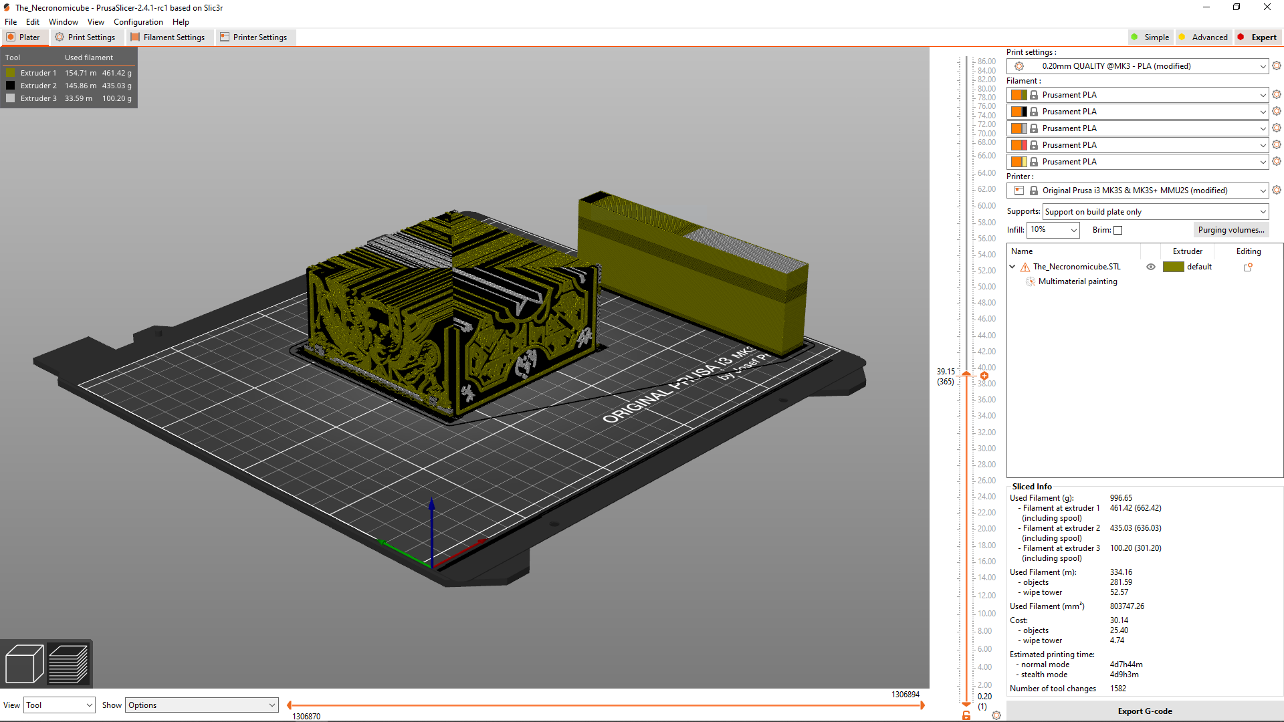Image resolution: width=1284 pixels, height=722 pixels.
Task: Open layer slider settings cog at bottom
Action: click(x=996, y=715)
